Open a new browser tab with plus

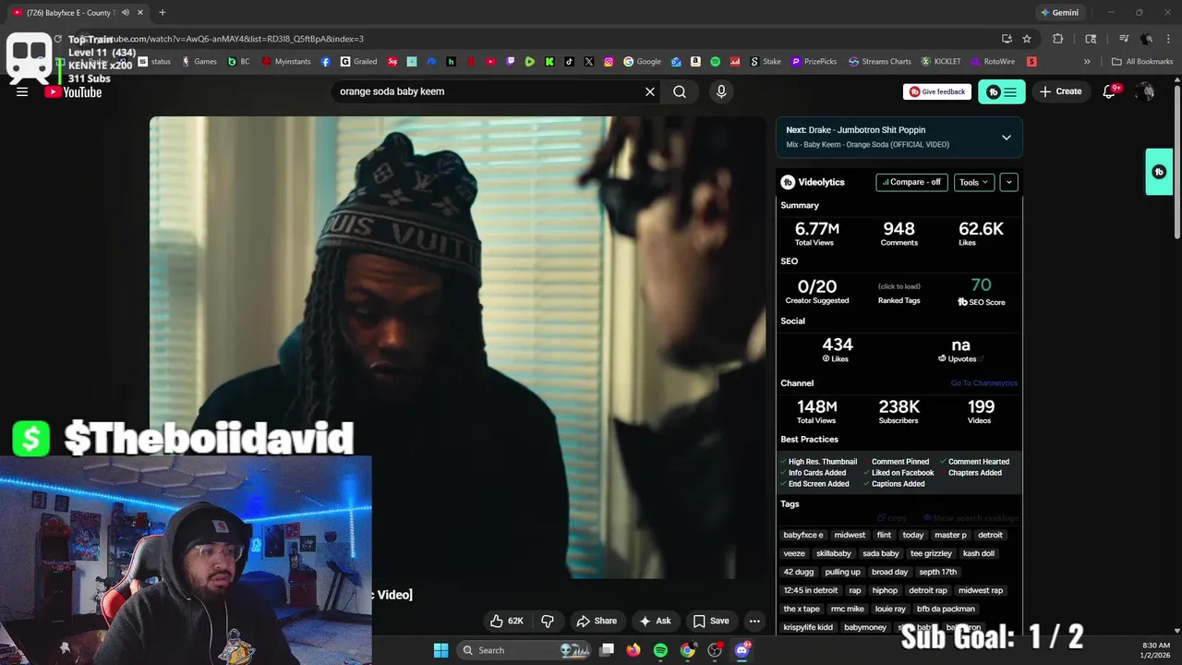point(162,12)
